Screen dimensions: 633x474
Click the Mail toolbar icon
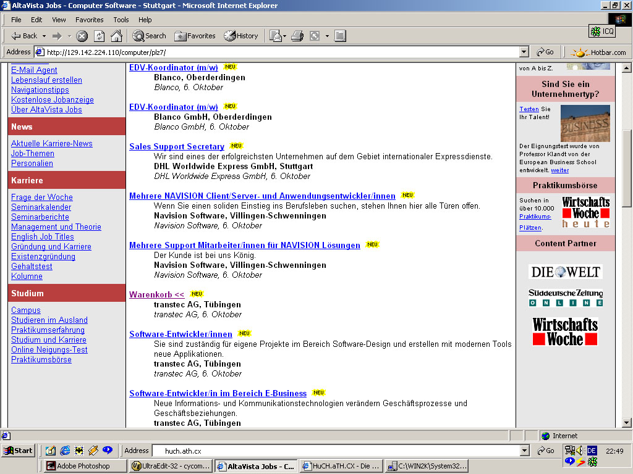(275, 36)
